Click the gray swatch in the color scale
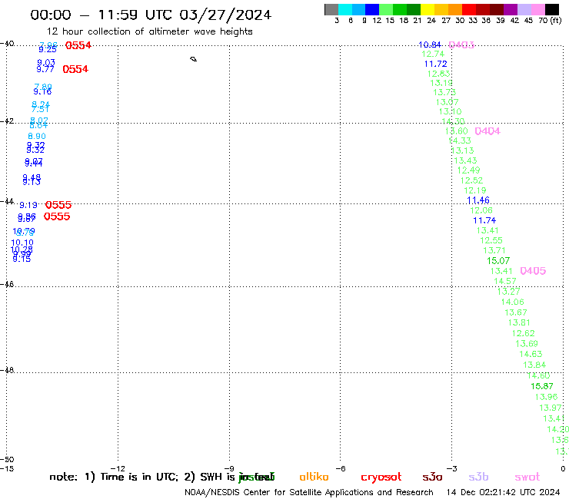This screenshot has height=499, width=569. tap(331, 9)
